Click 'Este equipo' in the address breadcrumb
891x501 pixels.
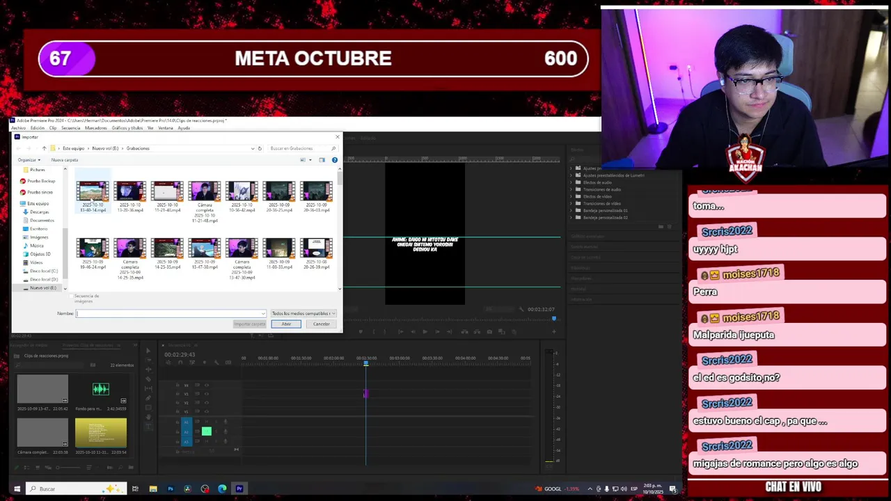[x=73, y=148]
